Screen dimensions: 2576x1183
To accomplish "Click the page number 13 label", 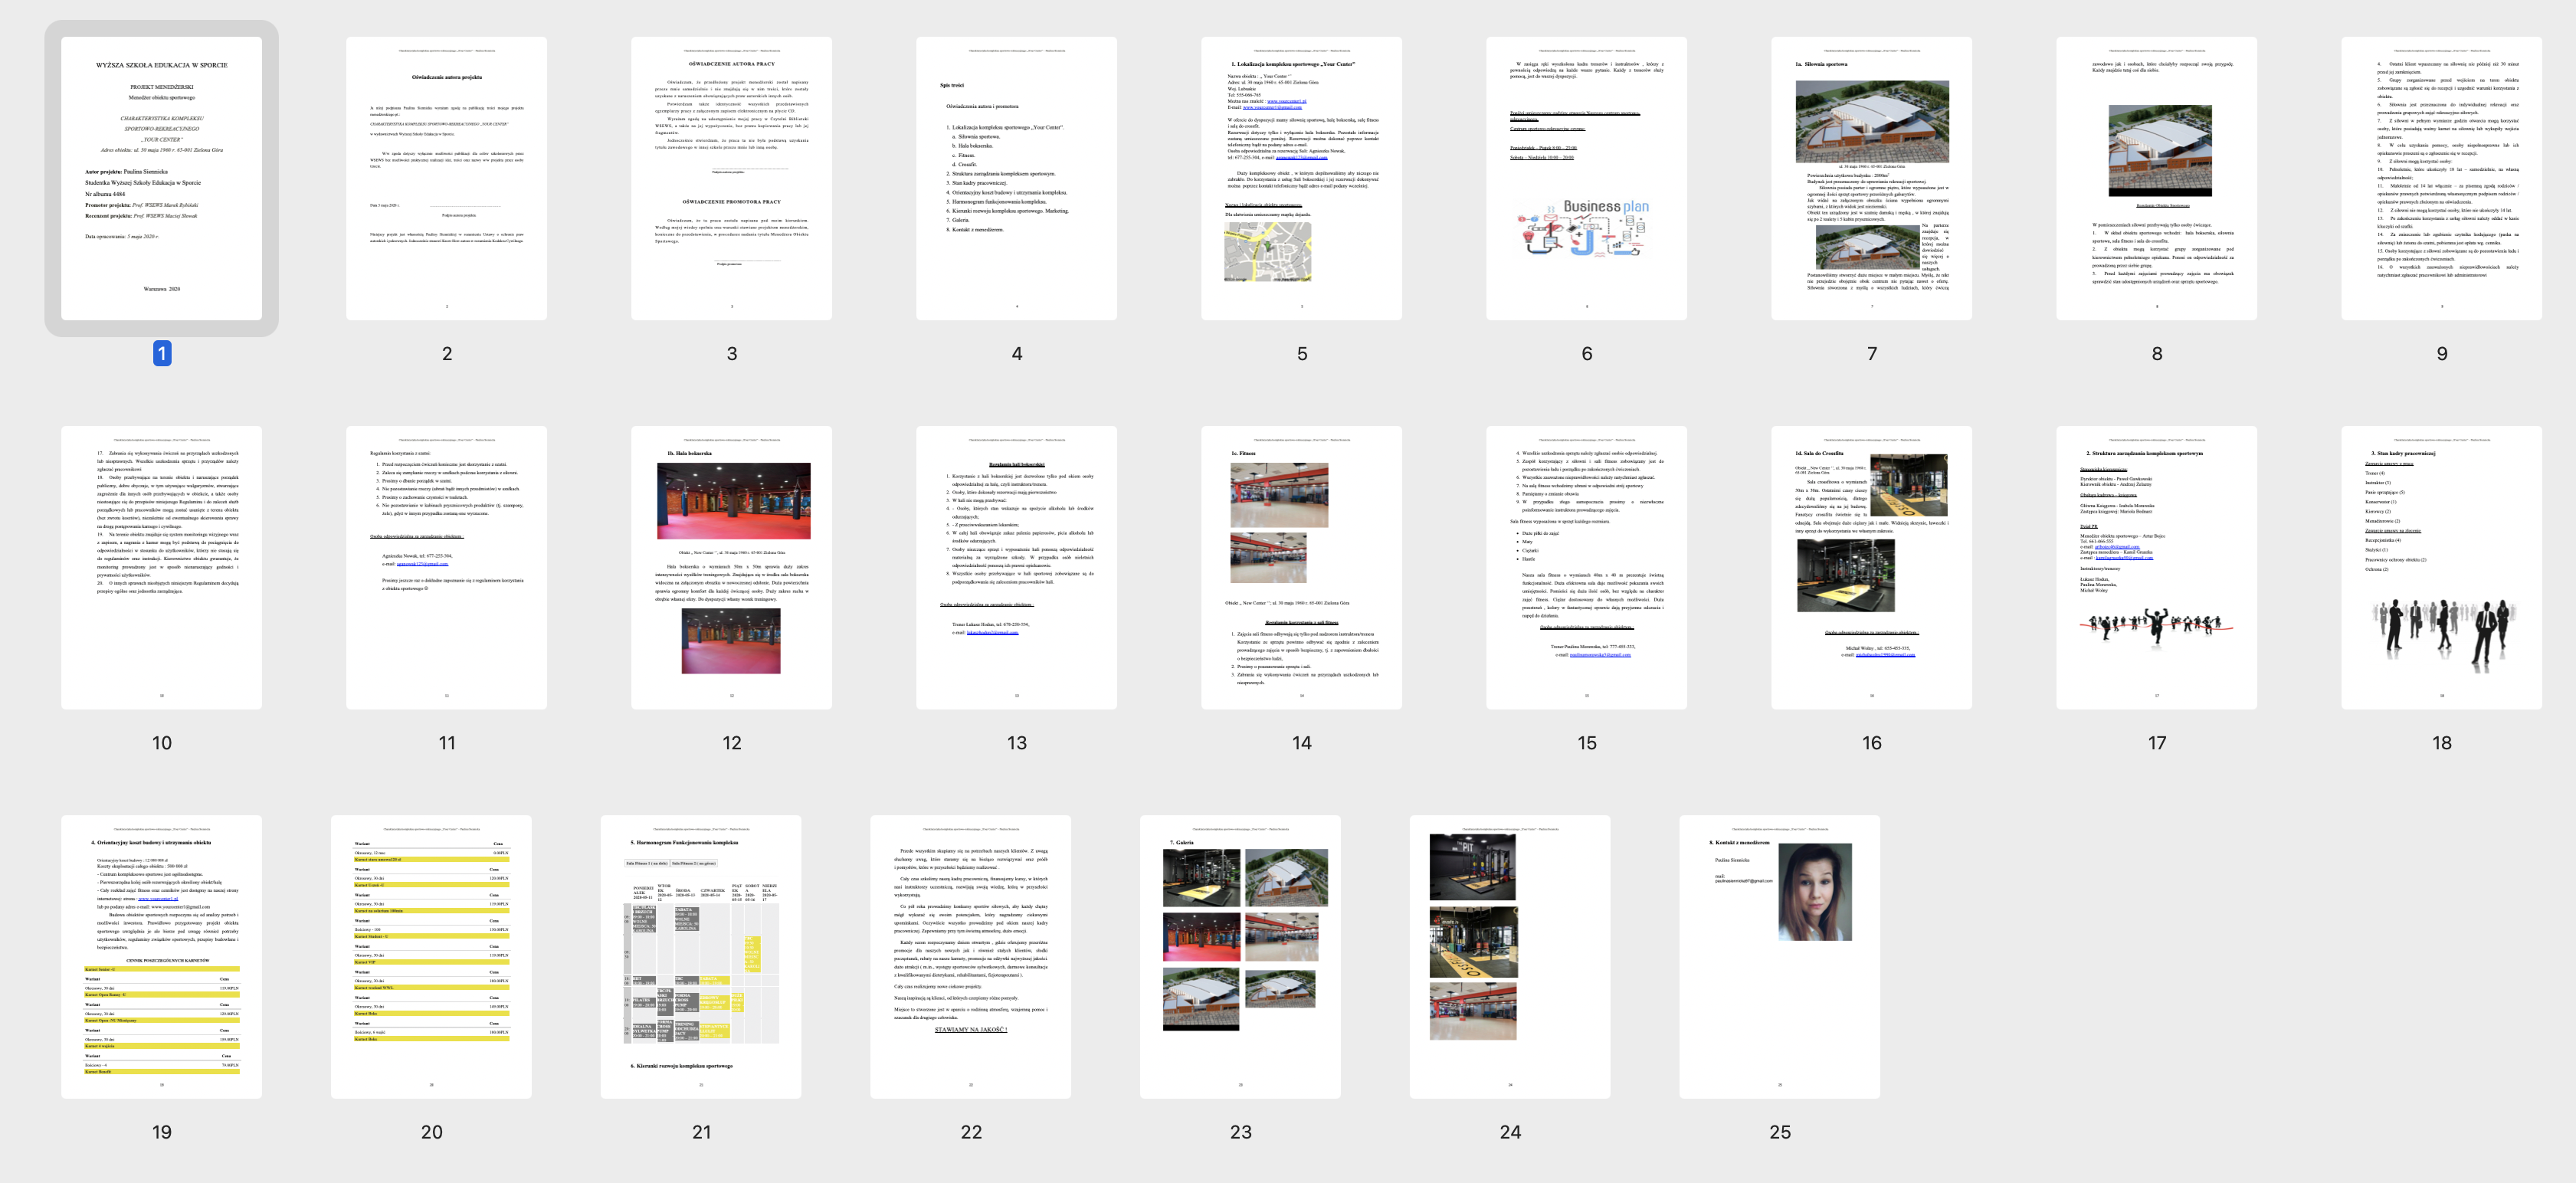I will [x=1016, y=743].
